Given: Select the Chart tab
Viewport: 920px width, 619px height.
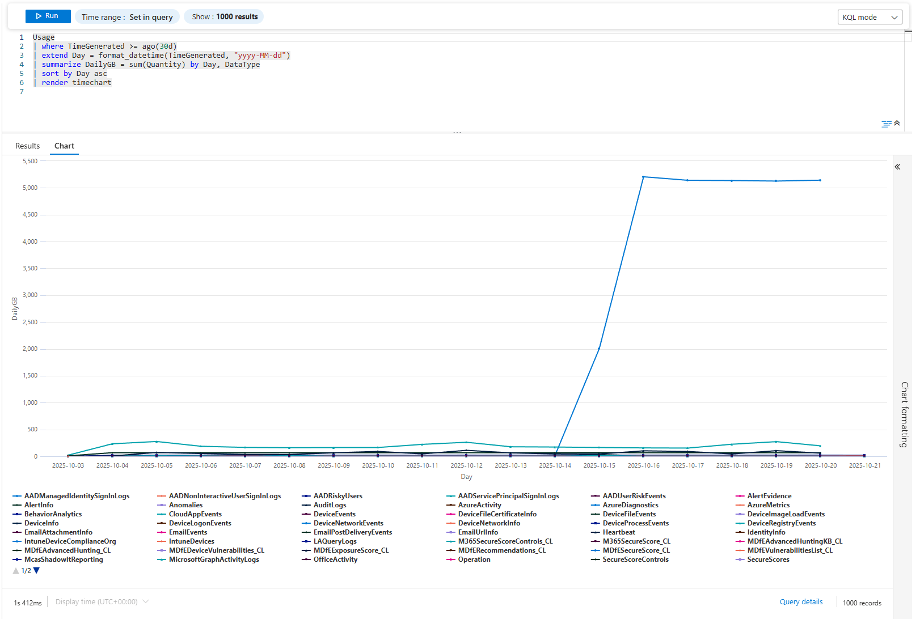Looking at the screenshot, I should pos(64,146).
